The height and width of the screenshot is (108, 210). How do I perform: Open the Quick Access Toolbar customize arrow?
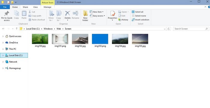coord(16,2)
